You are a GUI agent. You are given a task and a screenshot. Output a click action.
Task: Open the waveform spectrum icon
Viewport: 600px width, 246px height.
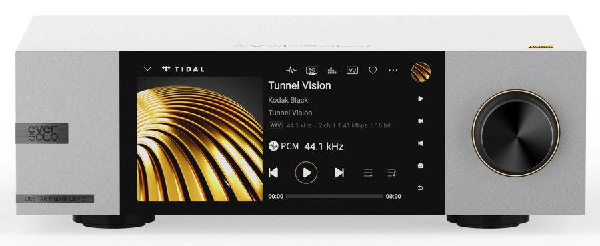(x=291, y=70)
